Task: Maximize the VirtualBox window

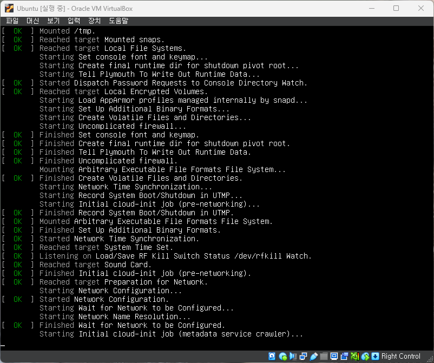Action: point(396,8)
